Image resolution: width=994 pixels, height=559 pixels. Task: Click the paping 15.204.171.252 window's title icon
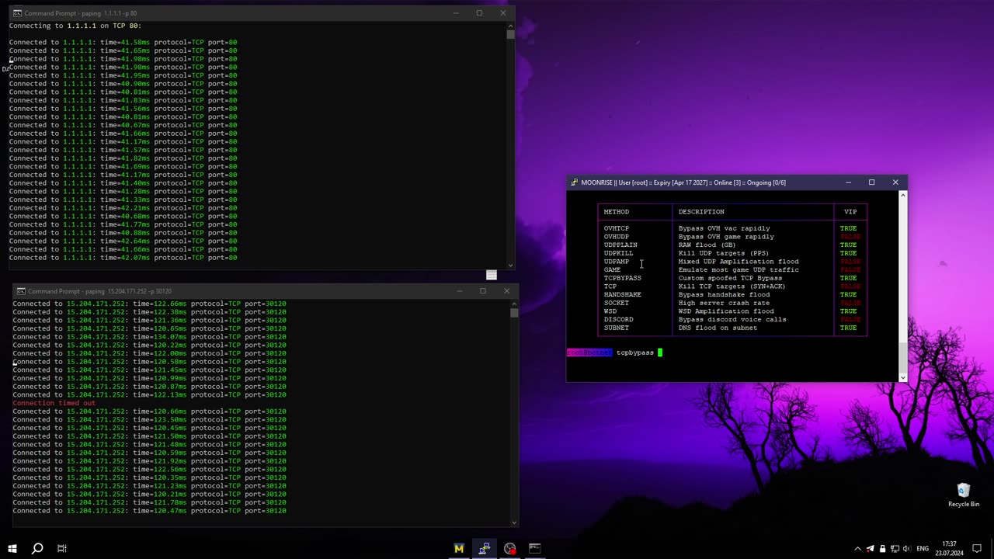[21, 291]
